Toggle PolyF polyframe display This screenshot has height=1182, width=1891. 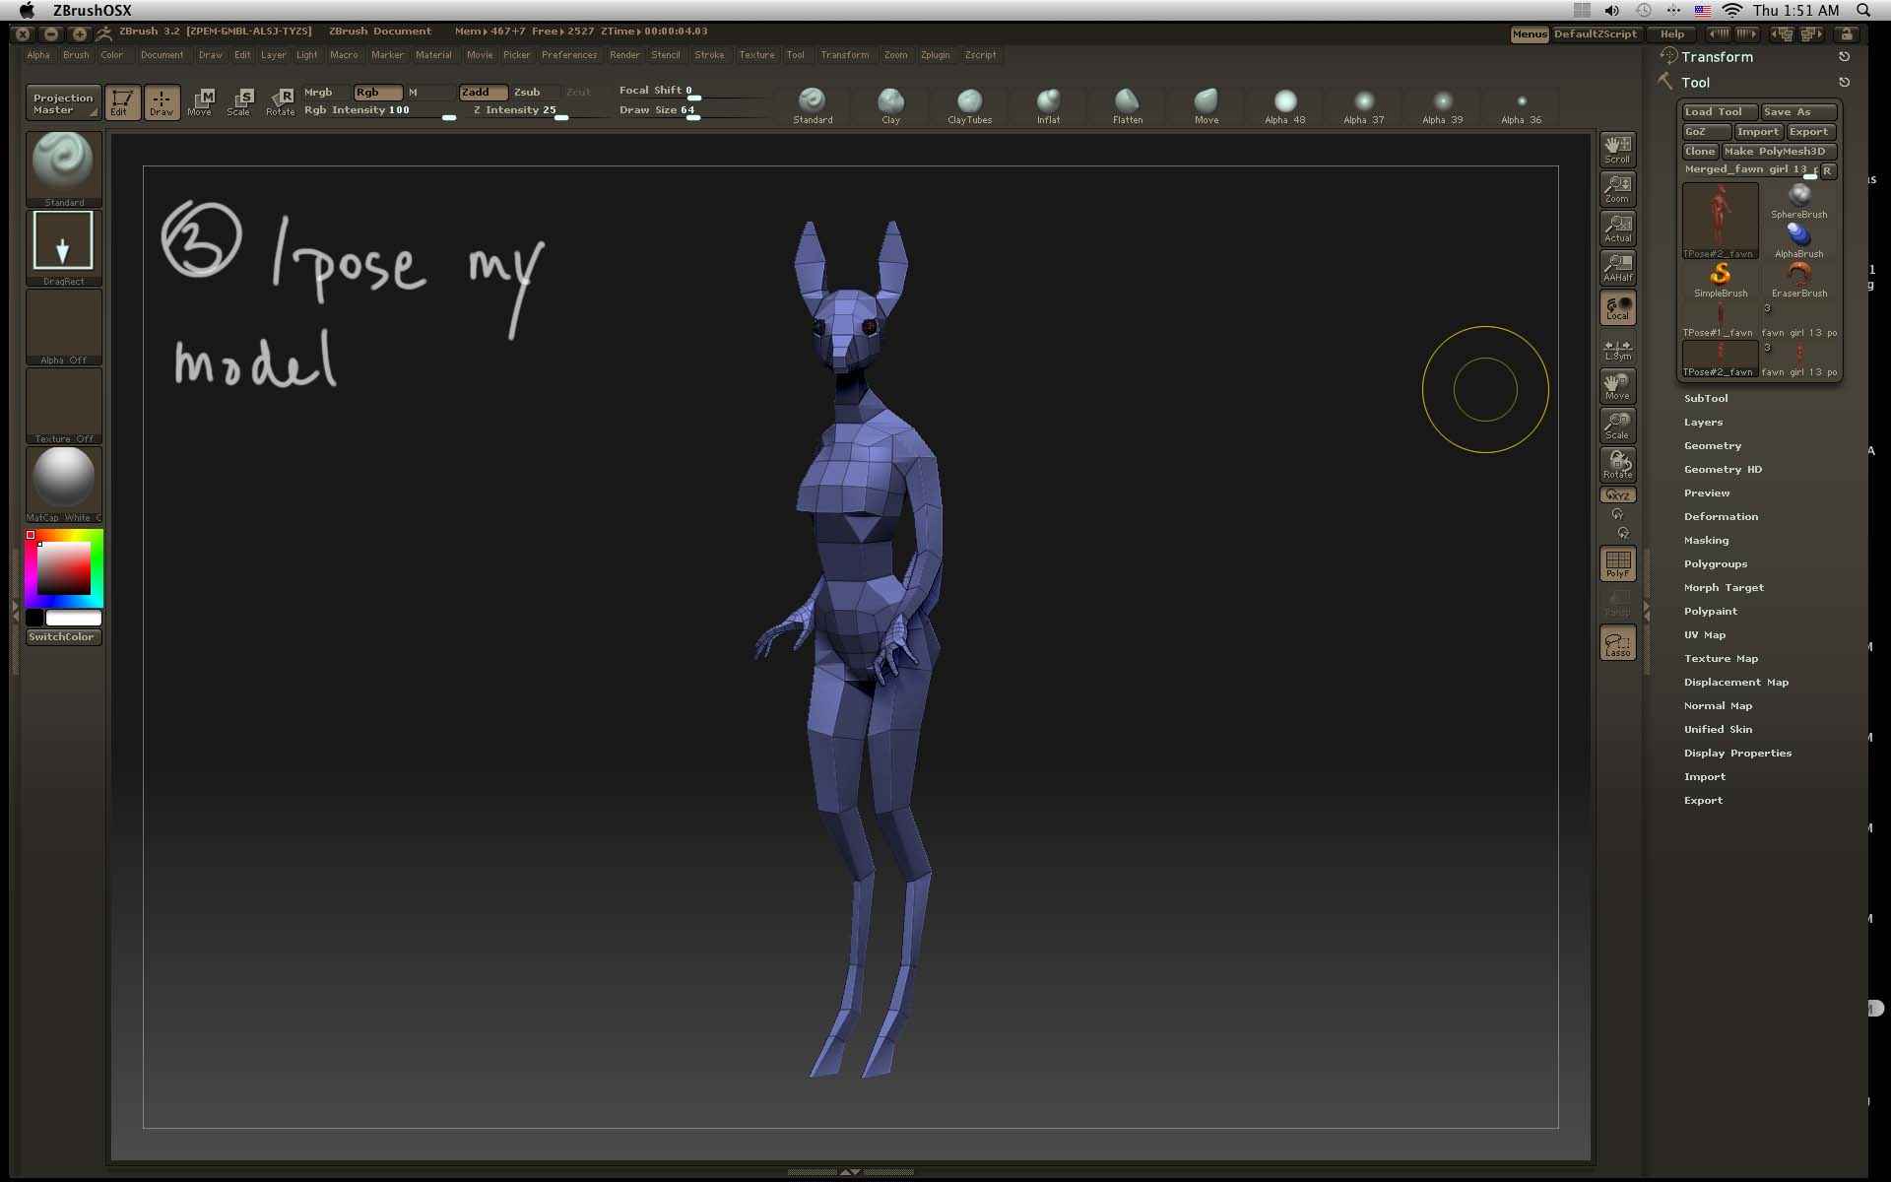click(x=1617, y=563)
